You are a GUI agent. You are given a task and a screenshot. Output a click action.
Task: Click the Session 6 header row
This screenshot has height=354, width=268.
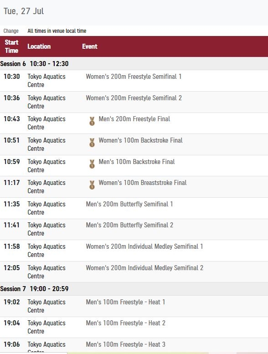(x=134, y=64)
